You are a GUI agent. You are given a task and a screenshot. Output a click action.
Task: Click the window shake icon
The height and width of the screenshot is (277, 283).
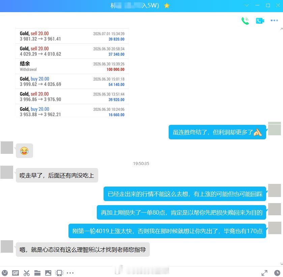click(x=59, y=273)
